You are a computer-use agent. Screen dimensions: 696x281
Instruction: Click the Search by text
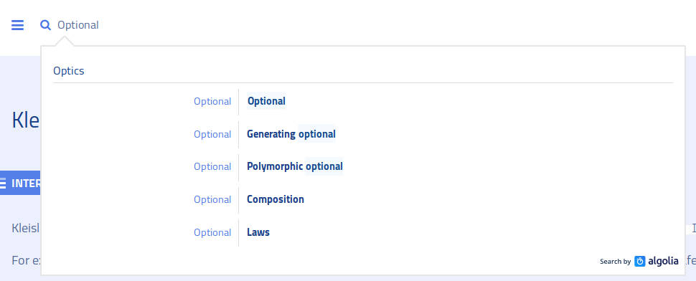615,262
